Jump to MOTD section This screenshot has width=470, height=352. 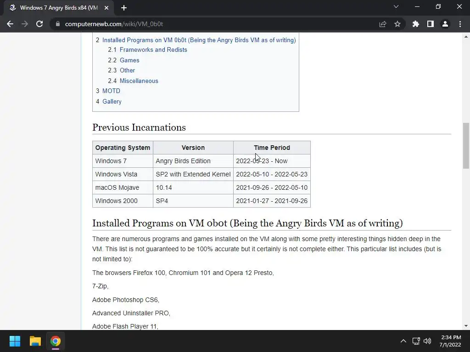(111, 91)
